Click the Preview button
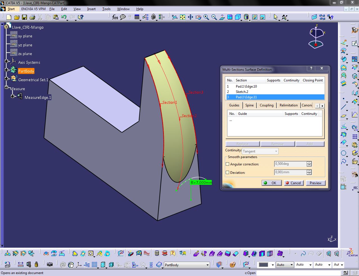This screenshot has height=276, width=359. click(315, 183)
